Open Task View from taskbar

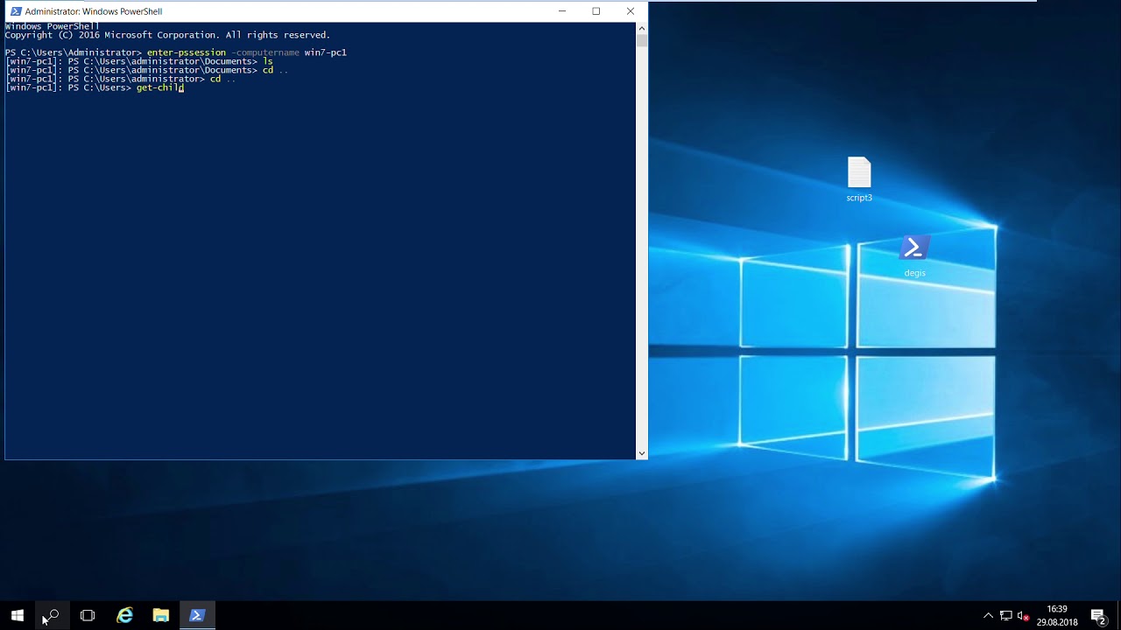88,615
